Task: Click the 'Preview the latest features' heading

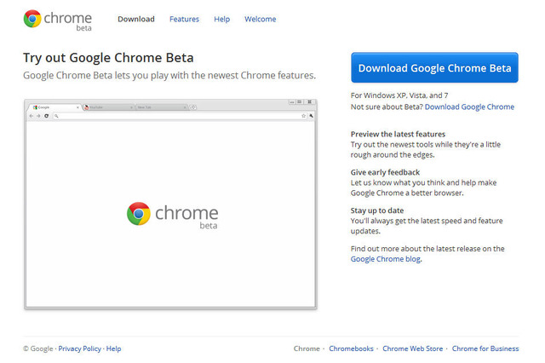Action: click(398, 135)
